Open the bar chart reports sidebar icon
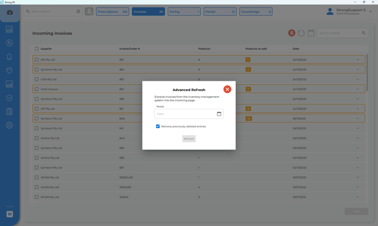Viewport: 378px width, 226px height. click(9, 84)
